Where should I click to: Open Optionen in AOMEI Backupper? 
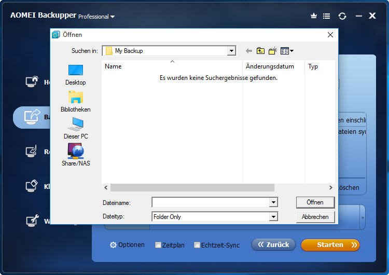click(127, 245)
